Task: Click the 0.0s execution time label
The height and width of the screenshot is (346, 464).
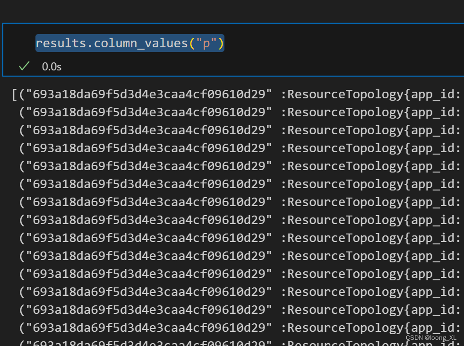Action: [x=52, y=67]
